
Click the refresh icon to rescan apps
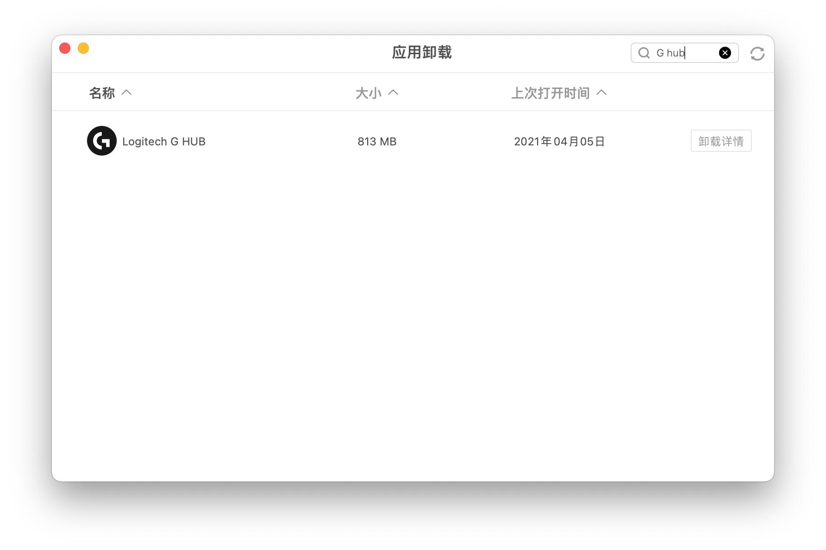point(758,54)
